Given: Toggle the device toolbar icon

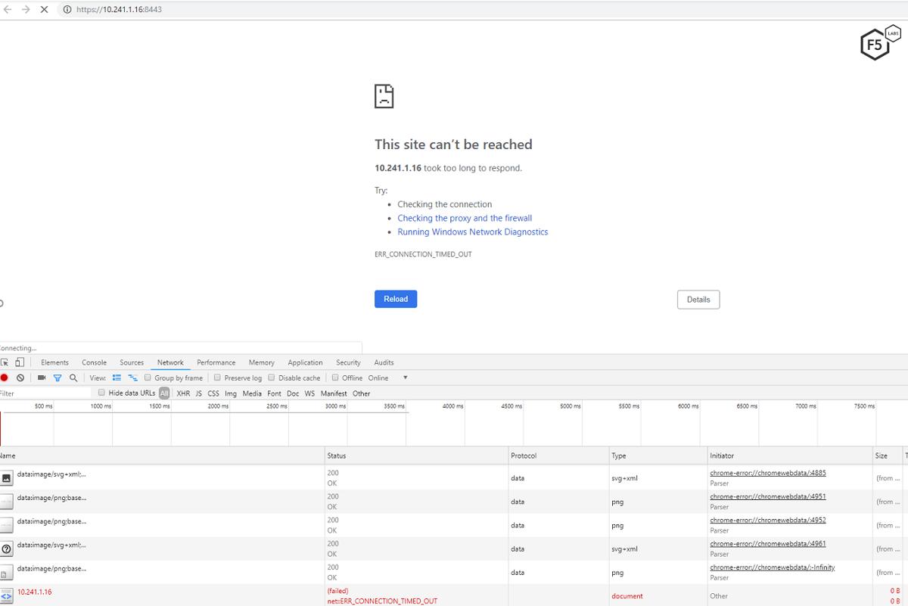Looking at the screenshot, I should point(20,362).
